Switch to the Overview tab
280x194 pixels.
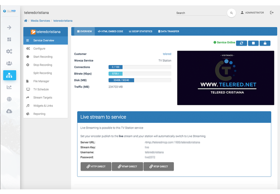(x=84, y=31)
